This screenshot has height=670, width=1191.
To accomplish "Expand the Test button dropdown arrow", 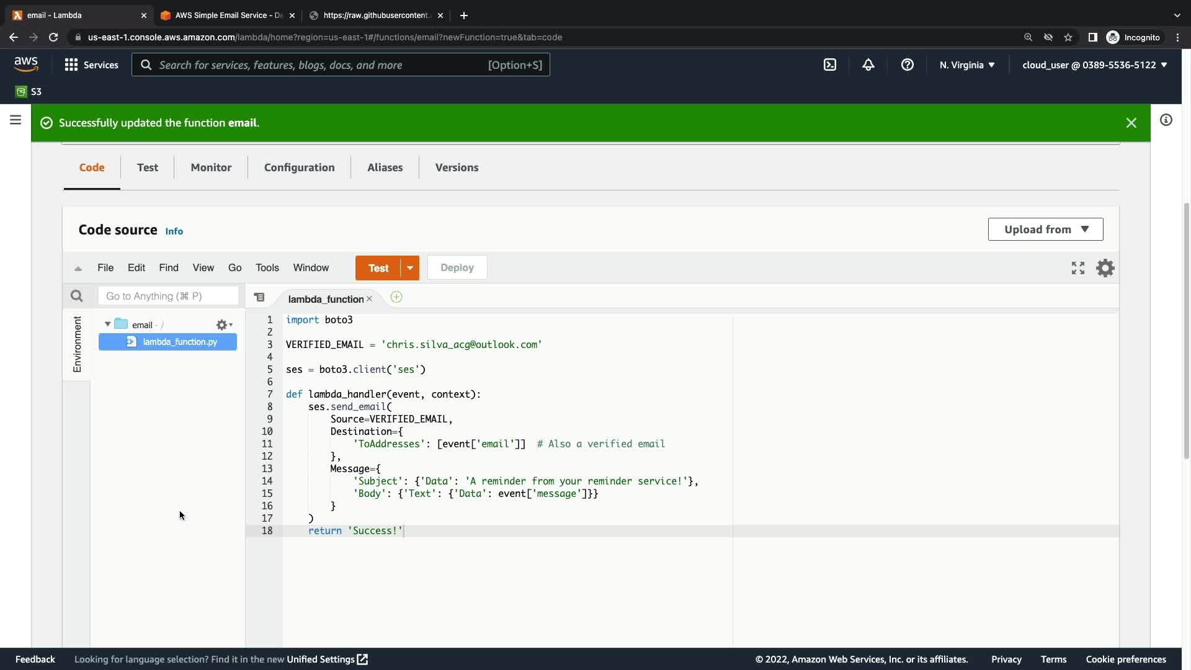I will [x=410, y=268].
